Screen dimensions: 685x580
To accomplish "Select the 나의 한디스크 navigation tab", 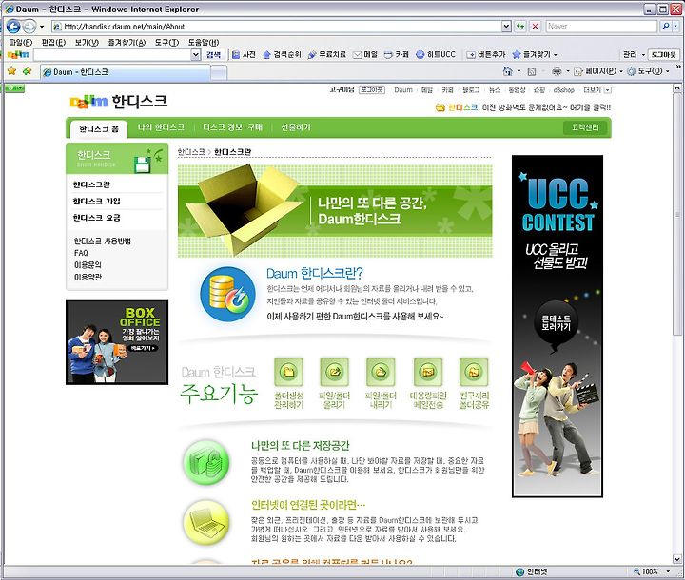I will click(161, 127).
